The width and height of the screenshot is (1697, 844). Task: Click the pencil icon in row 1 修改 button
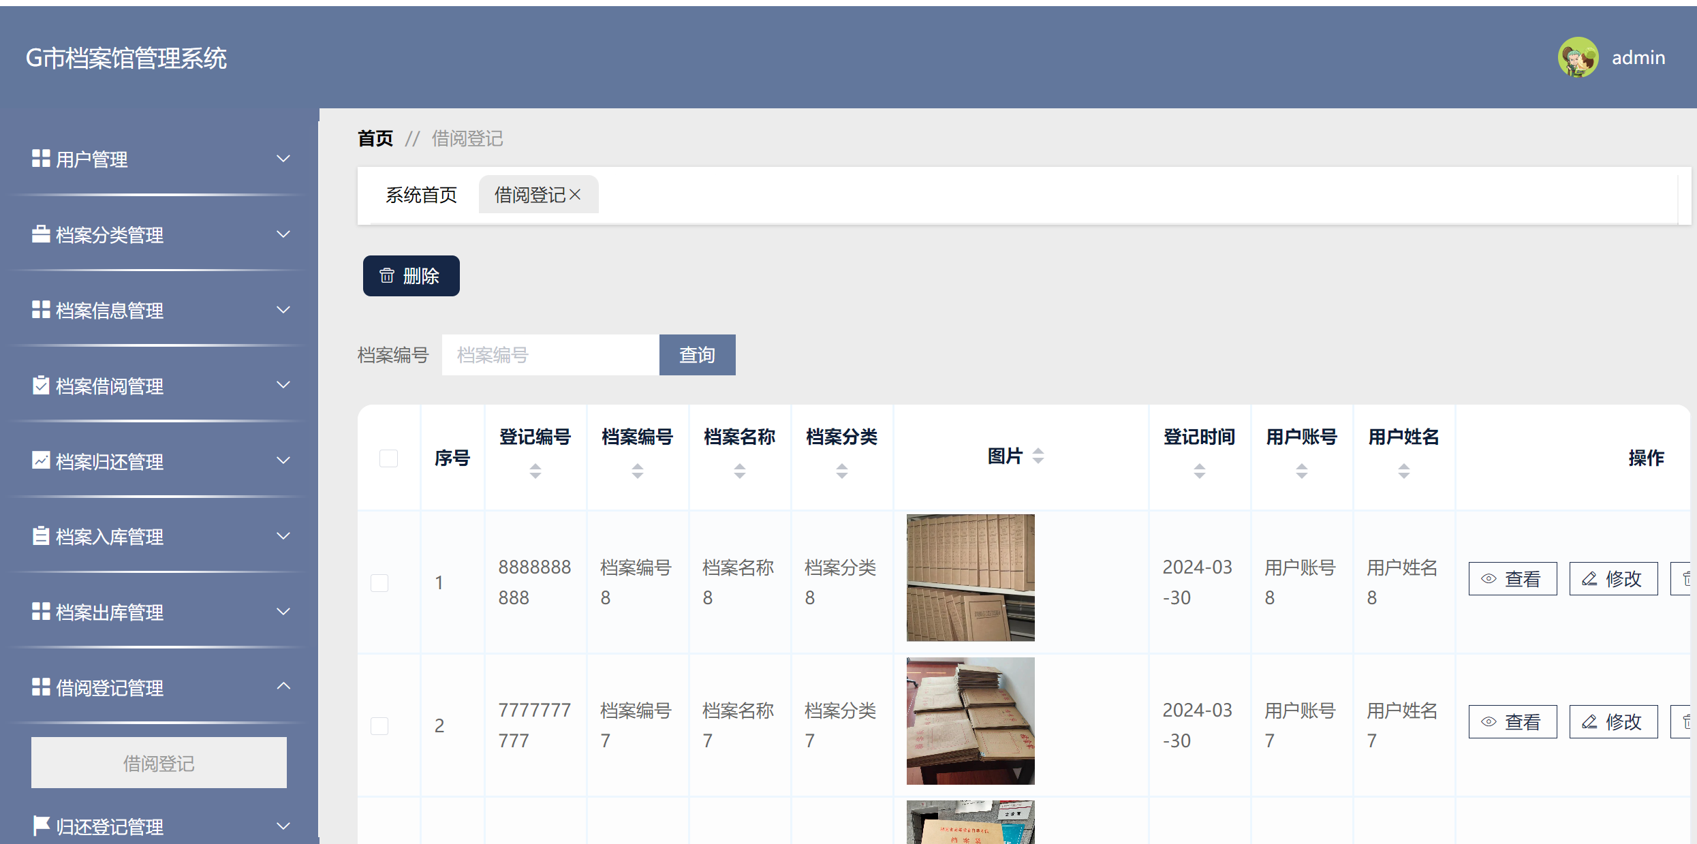1589,578
